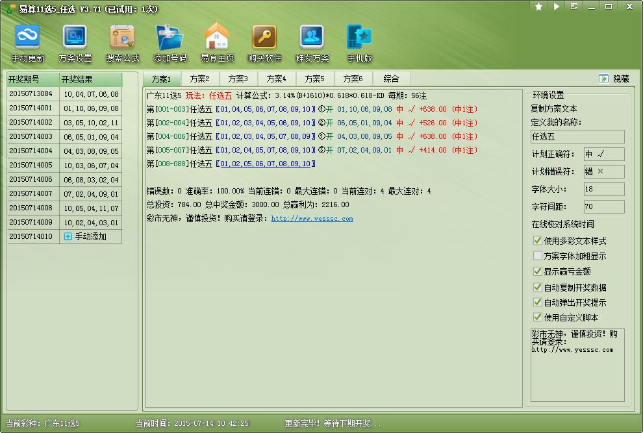Open the 综合 tab
643x433 pixels.
(x=391, y=79)
